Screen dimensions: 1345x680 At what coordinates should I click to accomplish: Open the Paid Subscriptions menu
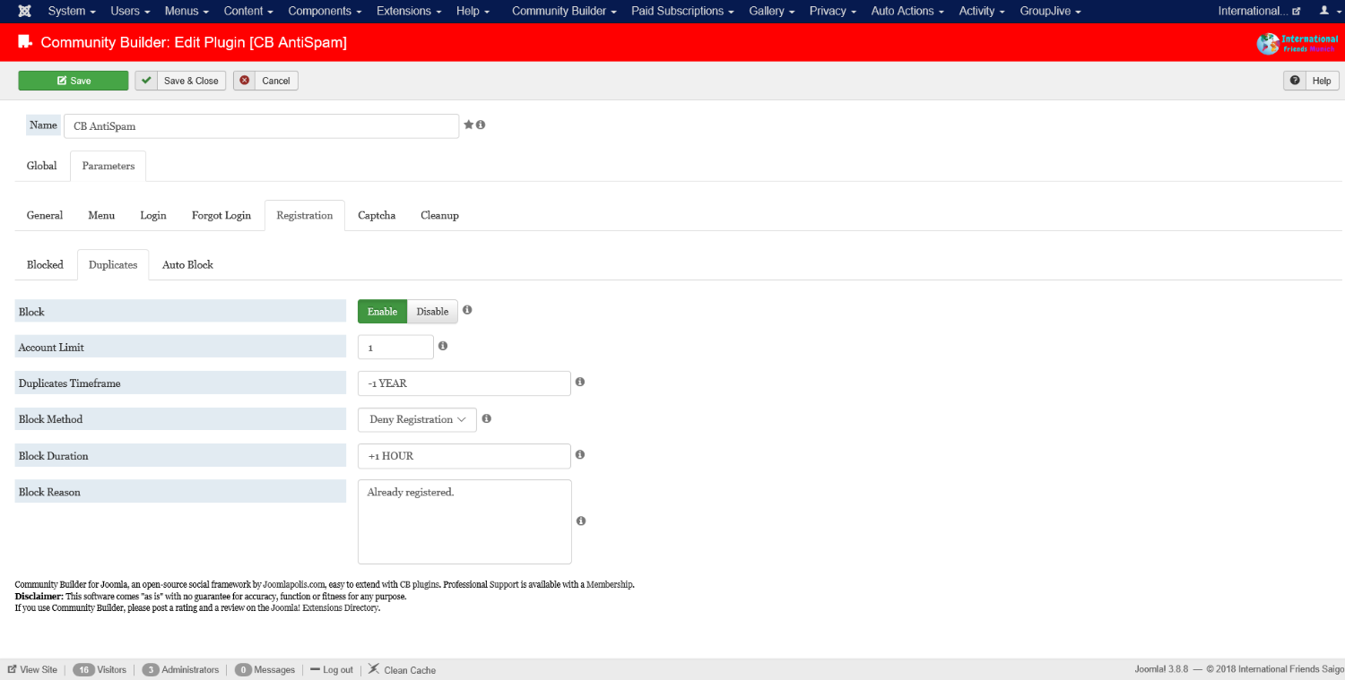[x=682, y=11]
